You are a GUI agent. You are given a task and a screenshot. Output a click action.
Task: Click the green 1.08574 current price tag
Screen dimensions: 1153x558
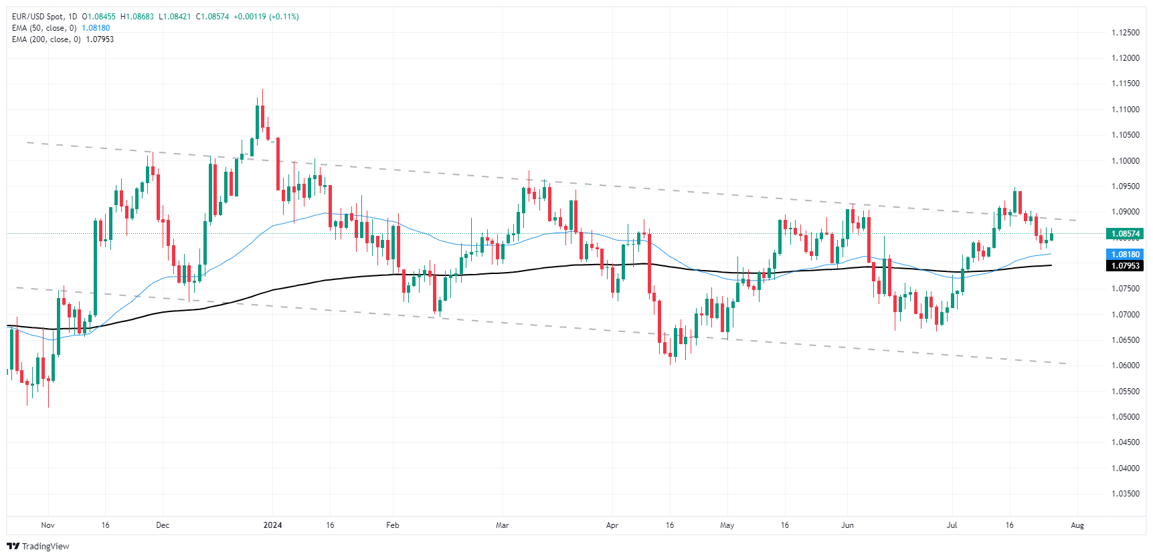coord(1125,234)
